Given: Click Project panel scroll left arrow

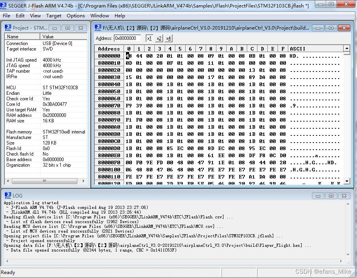Looking at the screenshot, I should pos(8,181).
